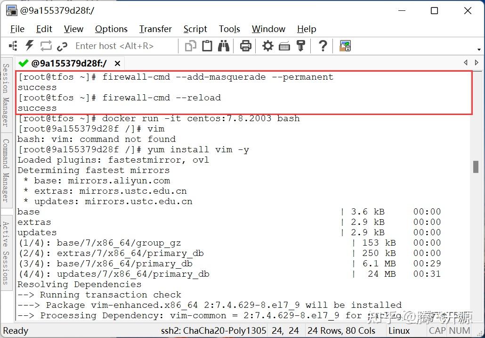Expand the toolbar overflow dropdown arrow
The image size is (485, 338).
click(479, 49)
